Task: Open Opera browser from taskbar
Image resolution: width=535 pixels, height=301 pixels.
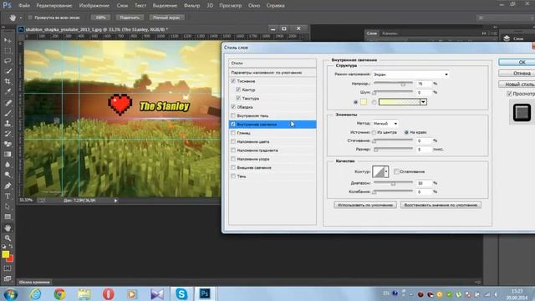Action: 108,293
